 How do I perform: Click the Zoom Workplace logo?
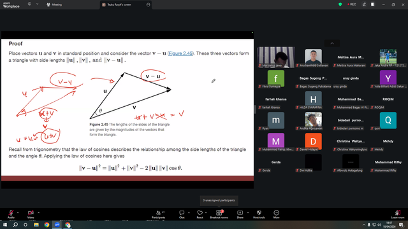[x=11, y=5]
